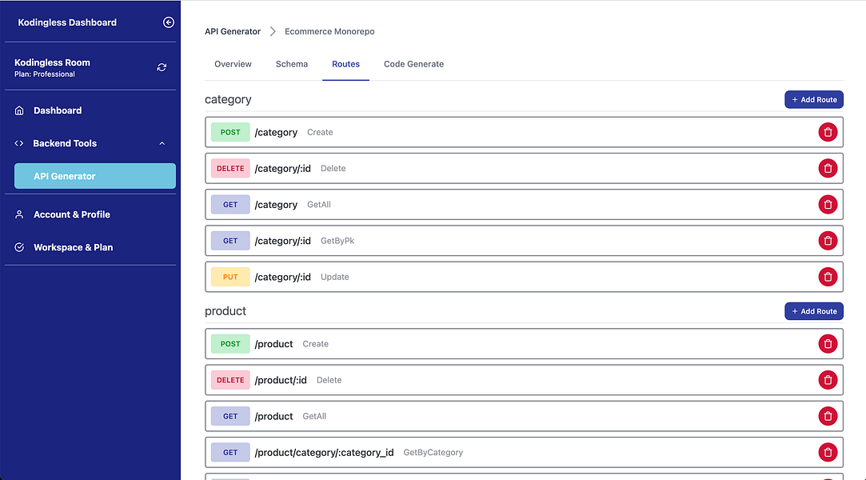866x480 pixels.
Task: Click trash icon for DELETE /category/:id route
Action: (x=828, y=168)
